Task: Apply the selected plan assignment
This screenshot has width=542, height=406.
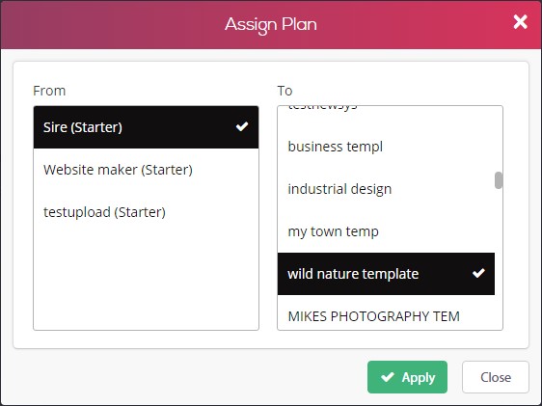Action: (x=407, y=377)
